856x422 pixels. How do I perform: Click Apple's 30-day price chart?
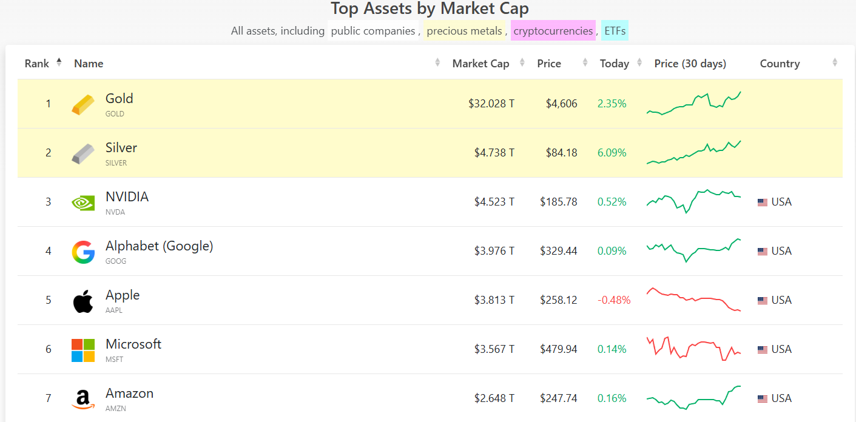coord(693,300)
